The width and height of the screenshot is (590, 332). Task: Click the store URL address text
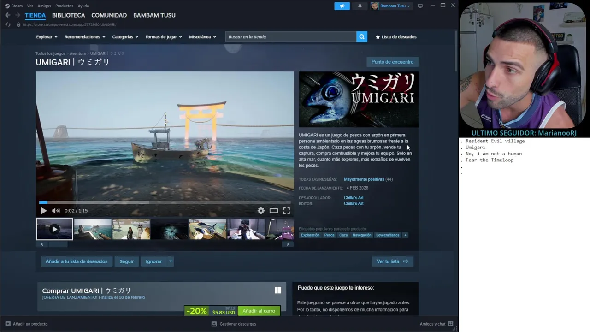coord(70,24)
